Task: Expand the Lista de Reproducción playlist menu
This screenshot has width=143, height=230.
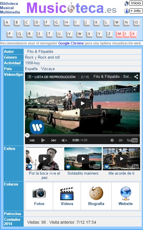Action: pos(51,77)
